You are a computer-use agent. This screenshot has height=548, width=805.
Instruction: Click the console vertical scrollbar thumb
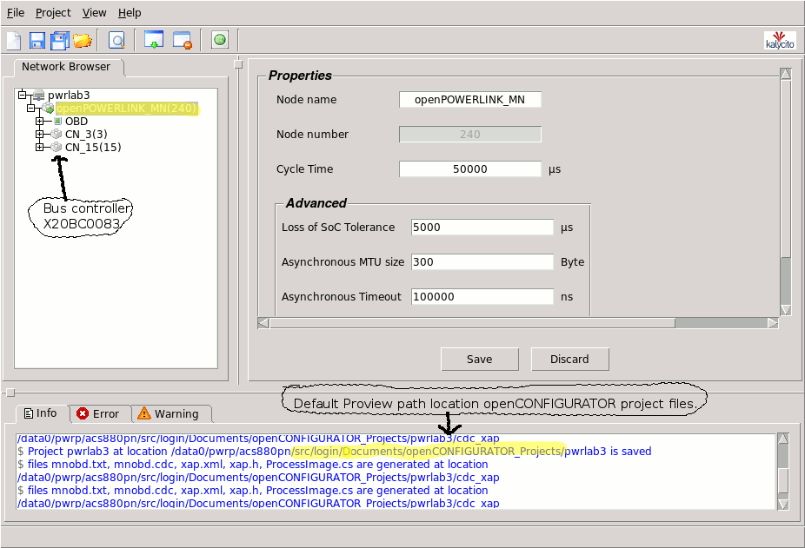pos(783,480)
